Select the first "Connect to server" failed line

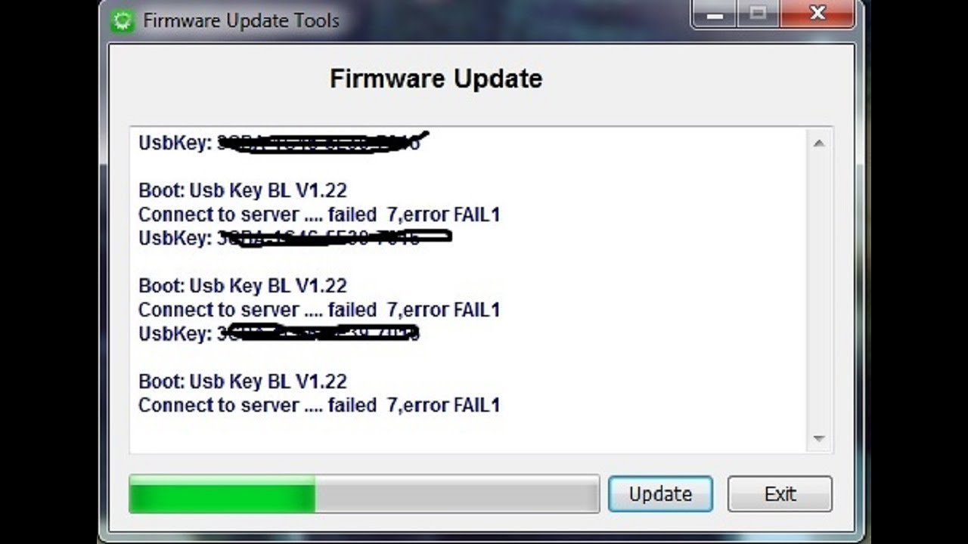tap(318, 215)
